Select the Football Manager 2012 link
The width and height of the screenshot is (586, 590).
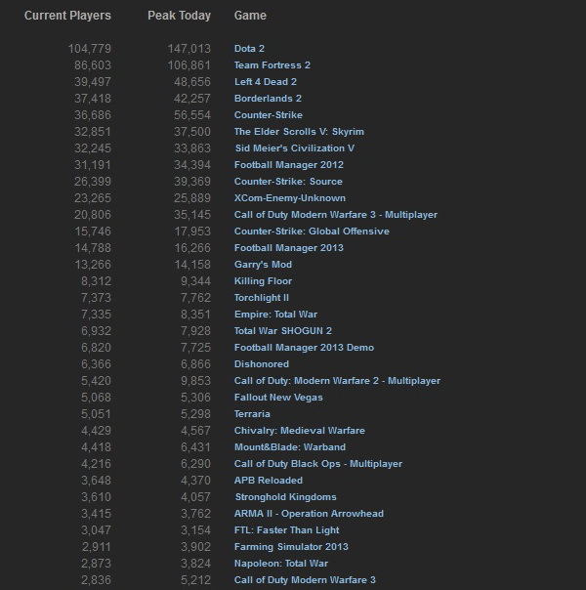point(288,165)
